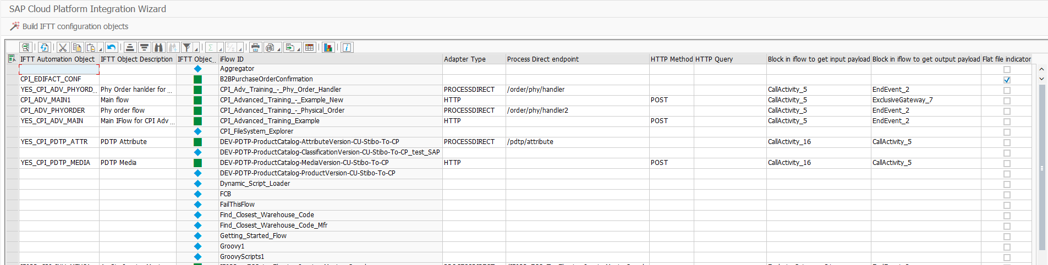Click the Choose Layout grid icon
This screenshot has width=1048, height=265.
click(x=309, y=47)
